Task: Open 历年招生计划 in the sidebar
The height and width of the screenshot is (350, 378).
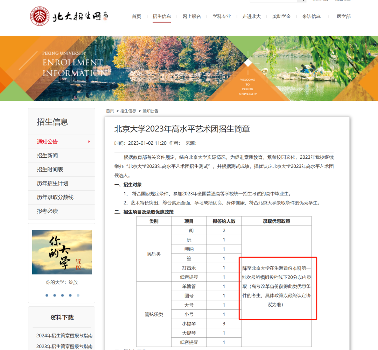Action: [x=62, y=183]
